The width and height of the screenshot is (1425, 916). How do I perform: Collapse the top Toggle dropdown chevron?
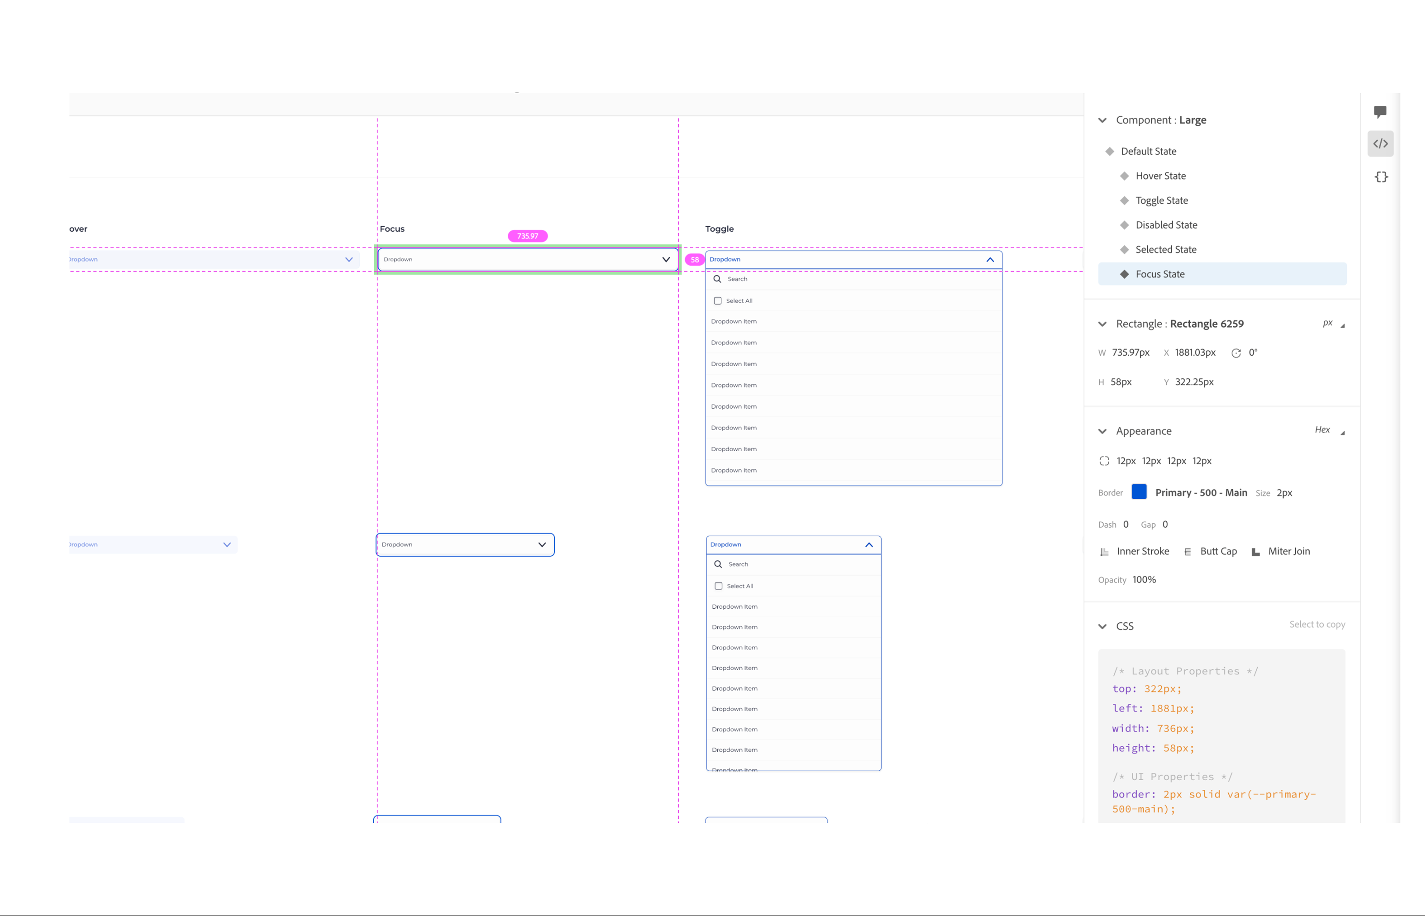pos(990,260)
